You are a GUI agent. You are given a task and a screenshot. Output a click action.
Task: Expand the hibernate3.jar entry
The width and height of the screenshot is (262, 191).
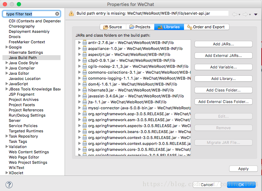click(x=79, y=90)
